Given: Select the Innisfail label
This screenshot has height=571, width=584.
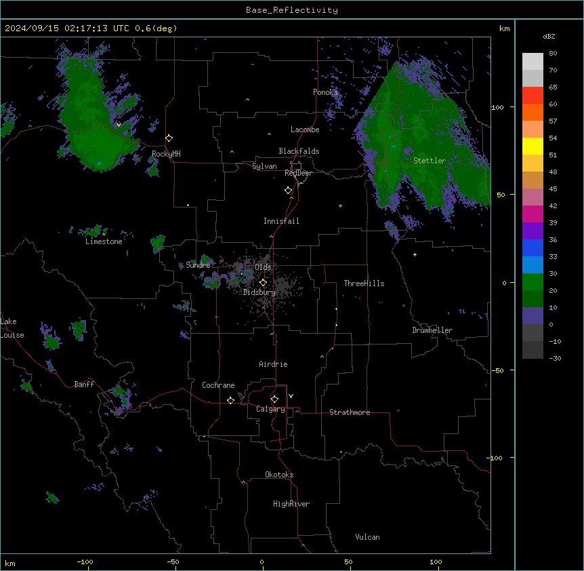Looking at the screenshot, I should tap(281, 221).
